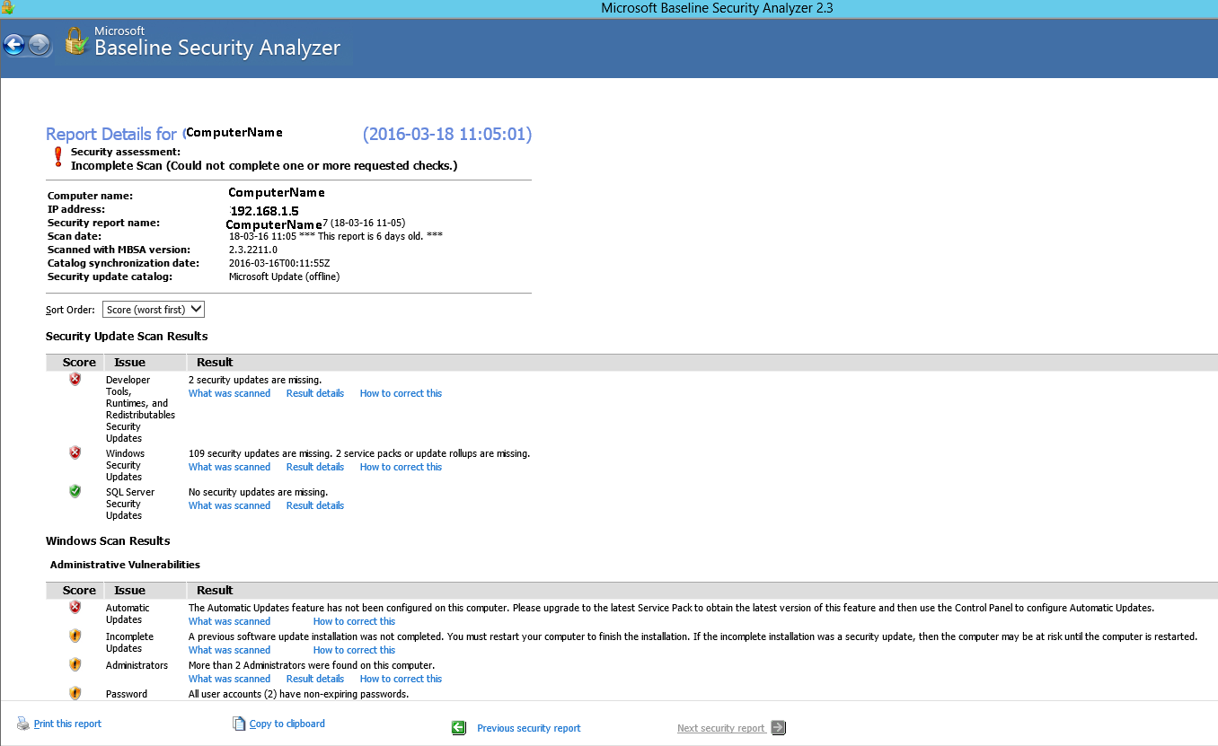The image size is (1218, 746).
Task: Go to Previous security report
Action: (x=529, y=728)
